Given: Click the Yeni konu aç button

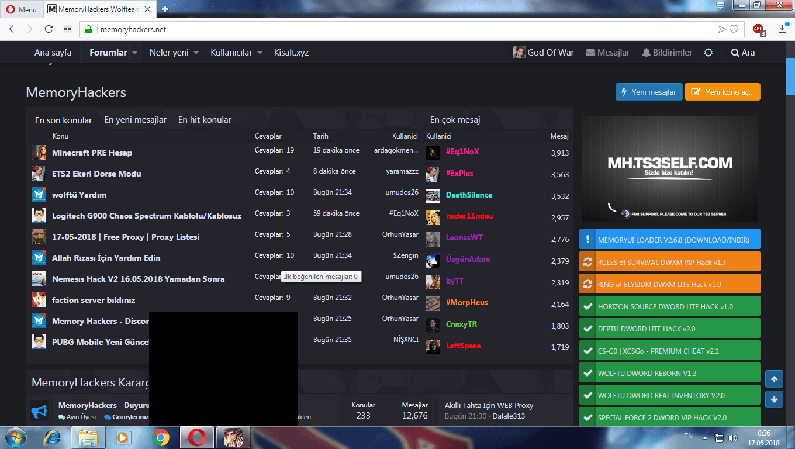Looking at the screenshot, I should tap(723, 92).
